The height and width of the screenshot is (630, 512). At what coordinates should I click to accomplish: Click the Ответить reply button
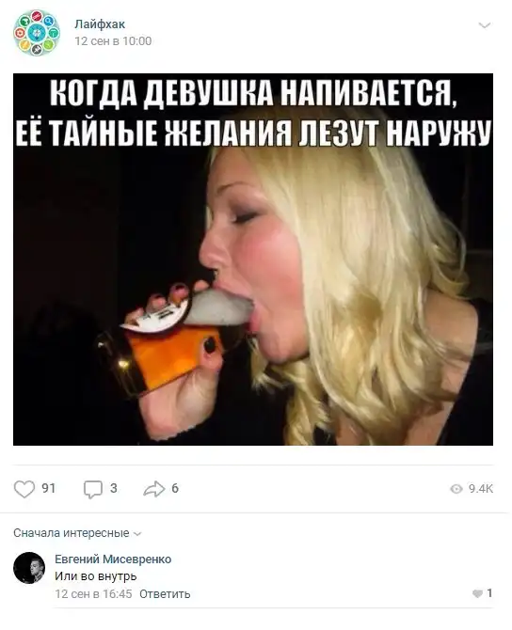pyautogui.click(x=165, y=594)
